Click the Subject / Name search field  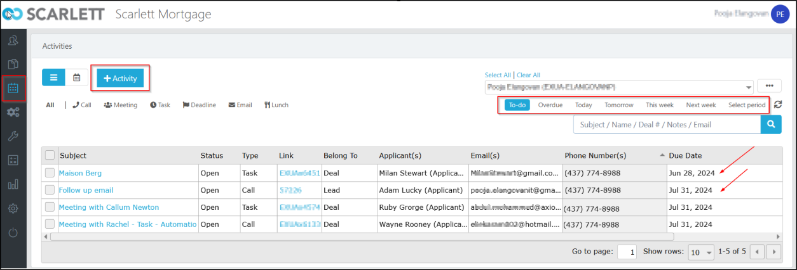point(666,125)
